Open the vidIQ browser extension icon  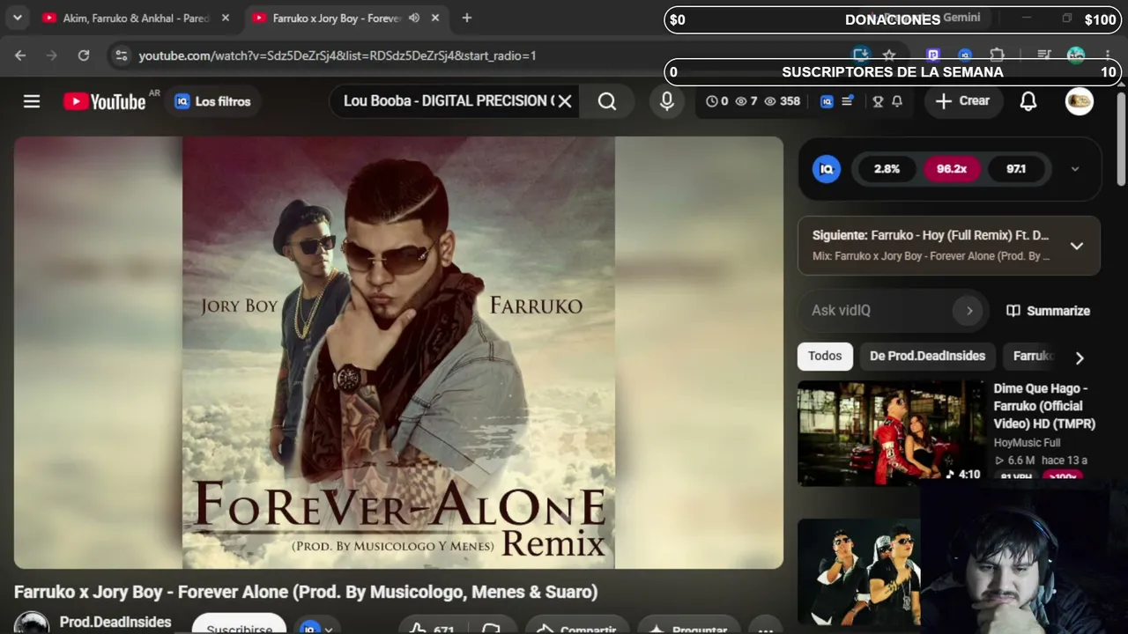pos(965,55)
